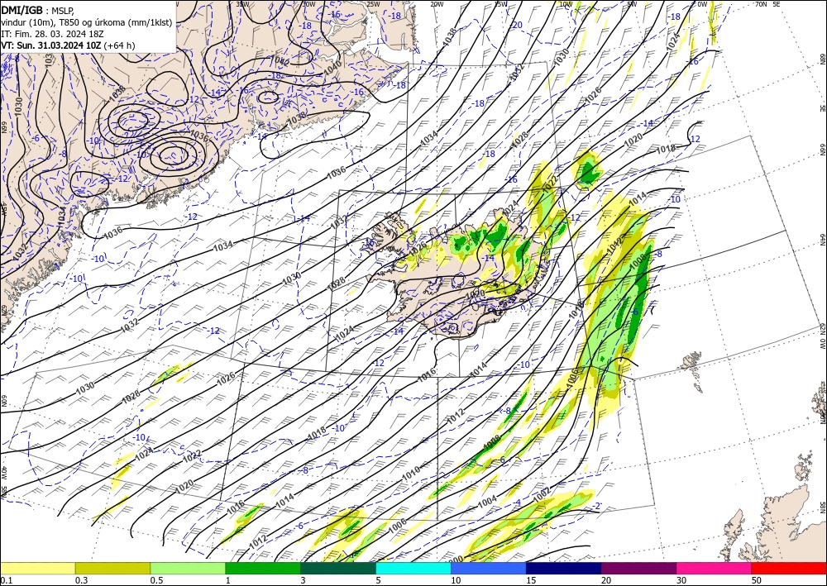Click the blue "-2" temperature contour label

596,506
